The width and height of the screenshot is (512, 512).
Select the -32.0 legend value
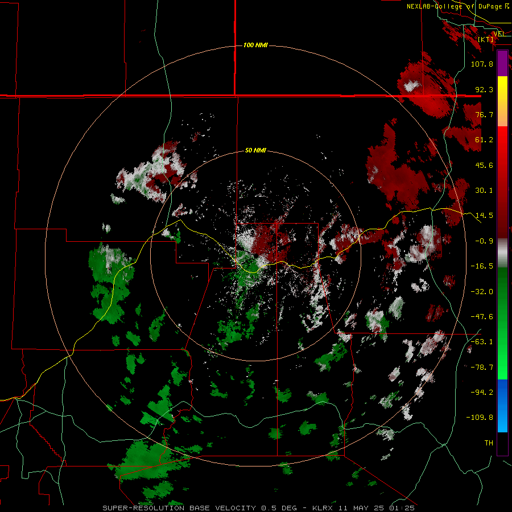click(x=482, y=292)
